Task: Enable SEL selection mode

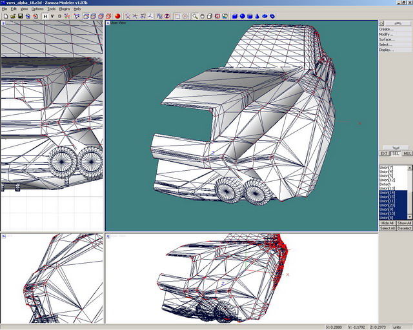Action: 396,153
